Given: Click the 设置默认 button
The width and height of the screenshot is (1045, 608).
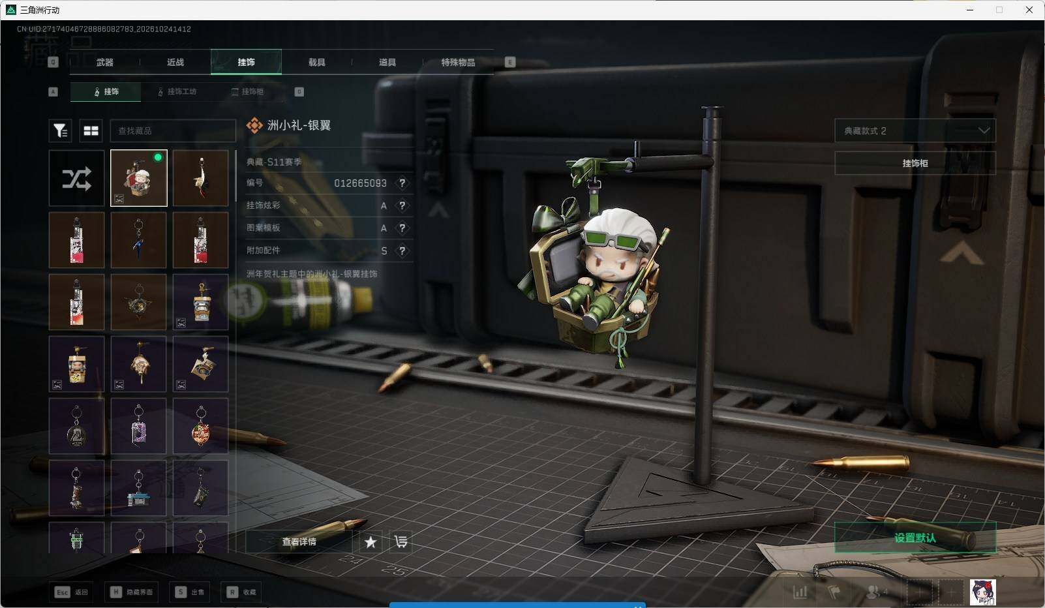Looking at the screenshot, I should [915, 538].
